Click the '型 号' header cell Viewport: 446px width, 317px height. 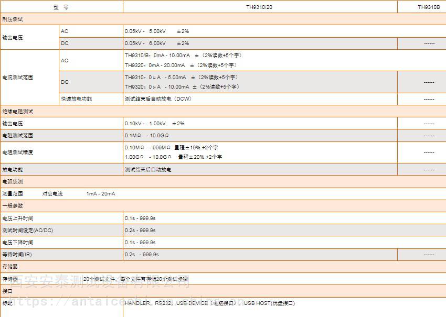pyautogui.click(x=61, y=7)
